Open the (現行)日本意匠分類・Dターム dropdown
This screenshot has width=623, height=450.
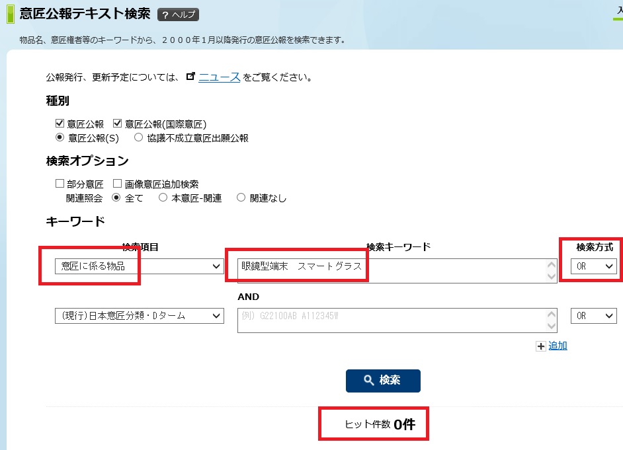[x=139, y=316]
